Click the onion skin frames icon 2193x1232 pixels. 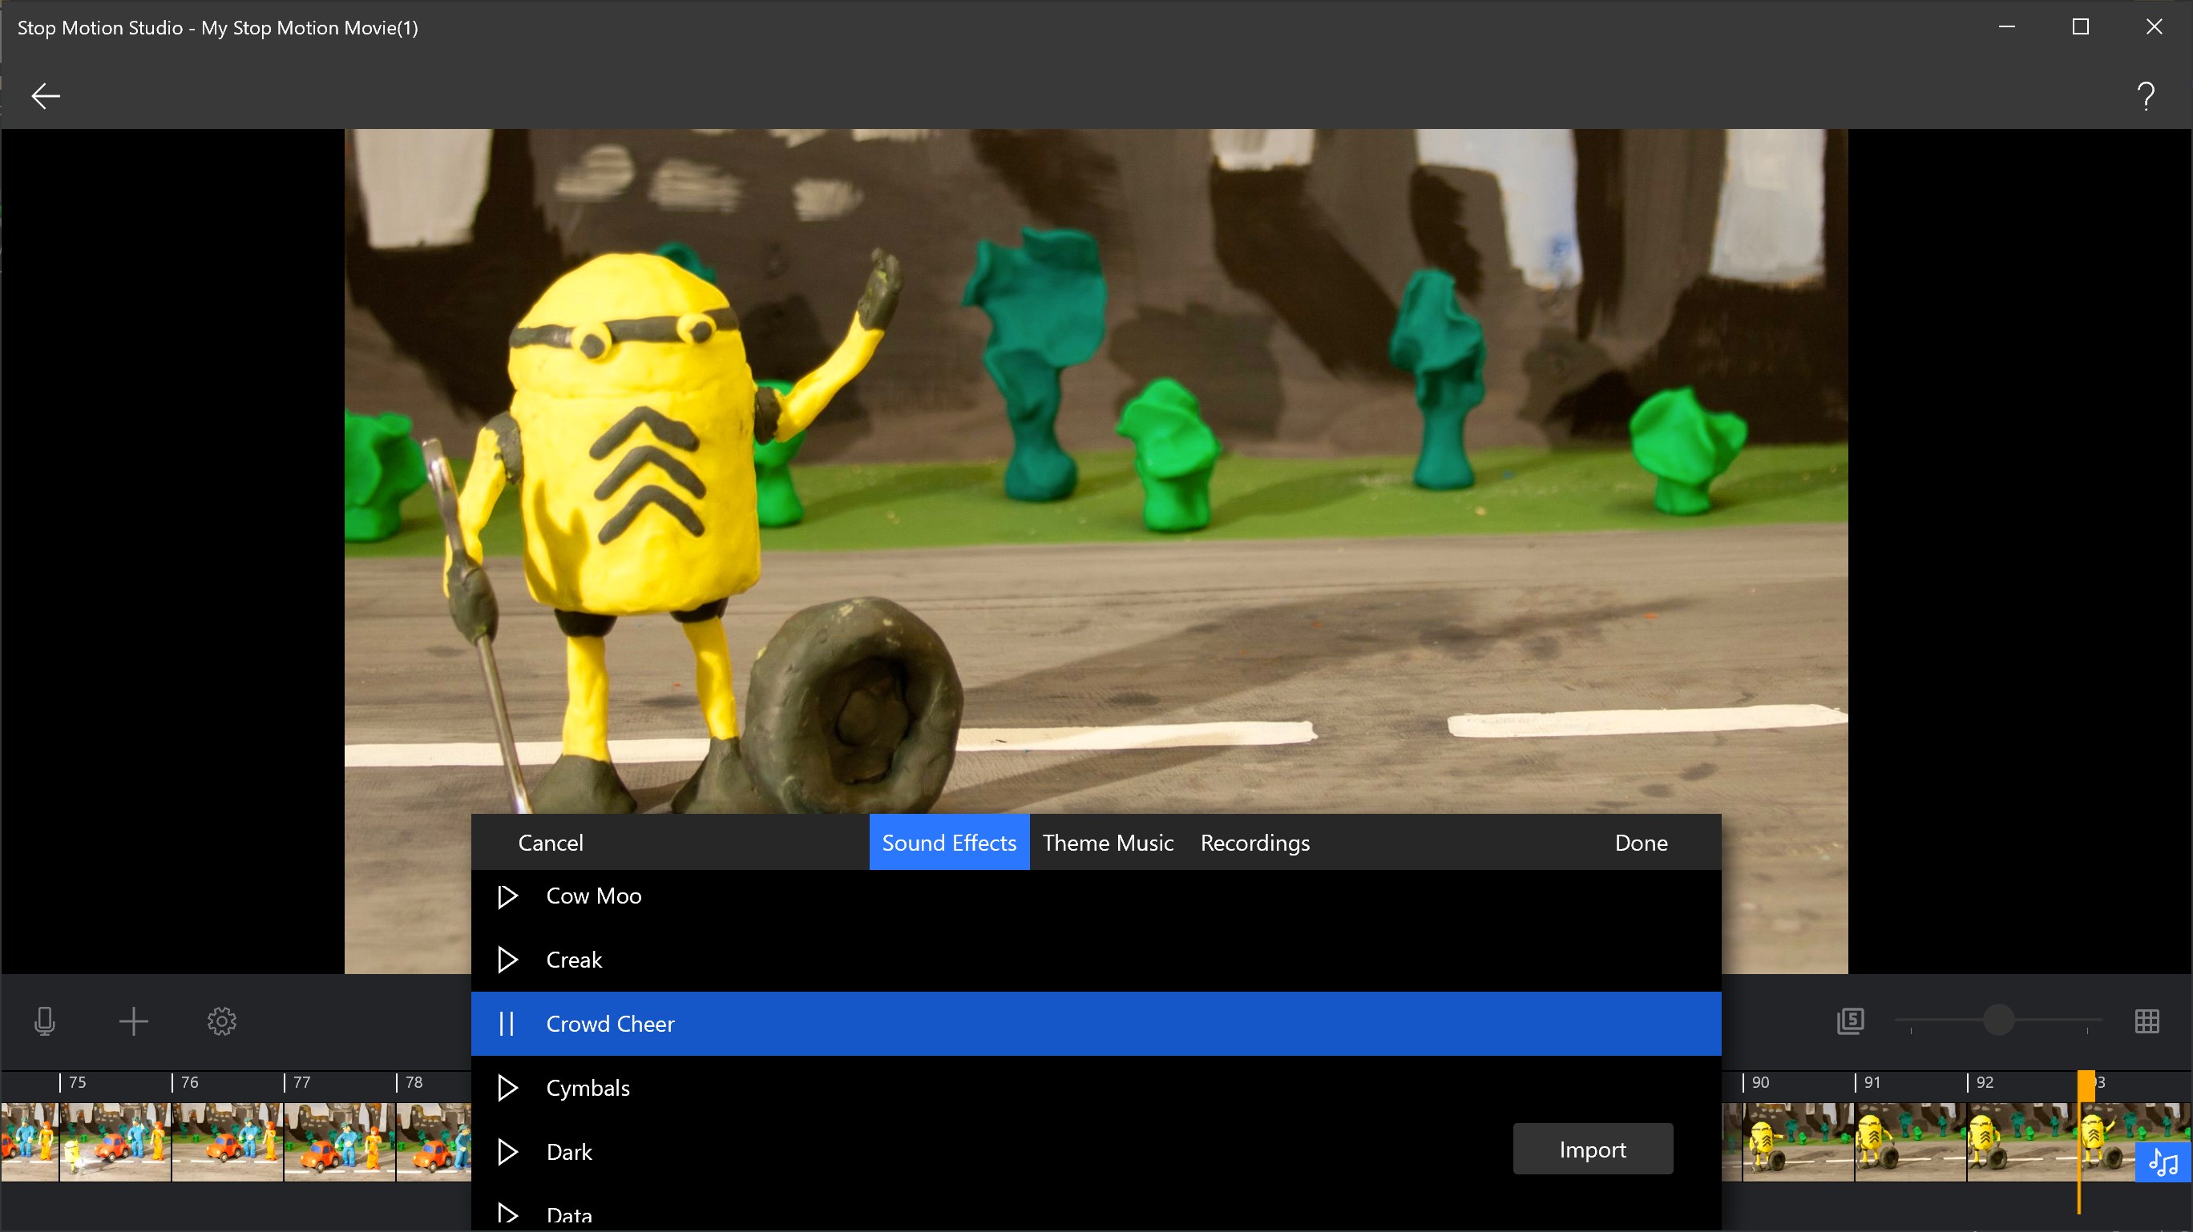coord(1850,1021)
